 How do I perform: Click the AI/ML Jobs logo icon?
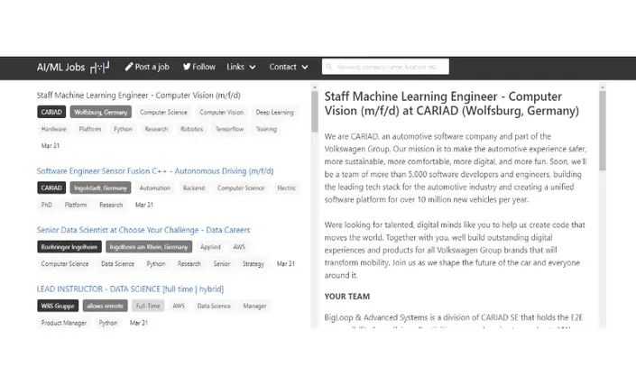[x=100, y=68]
